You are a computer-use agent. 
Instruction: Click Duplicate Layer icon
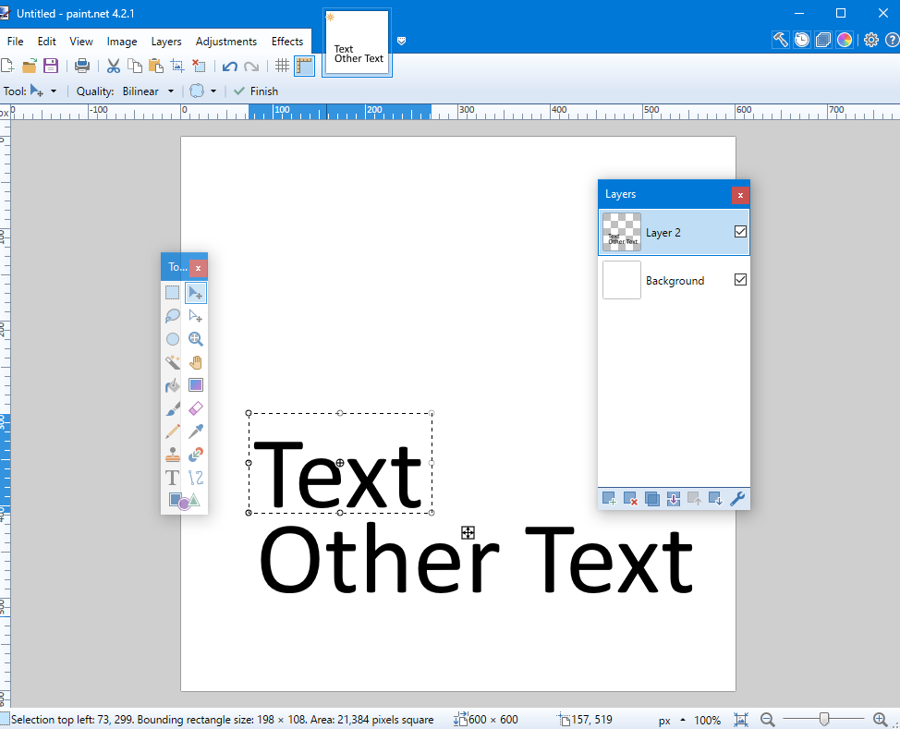click(651, 499)
